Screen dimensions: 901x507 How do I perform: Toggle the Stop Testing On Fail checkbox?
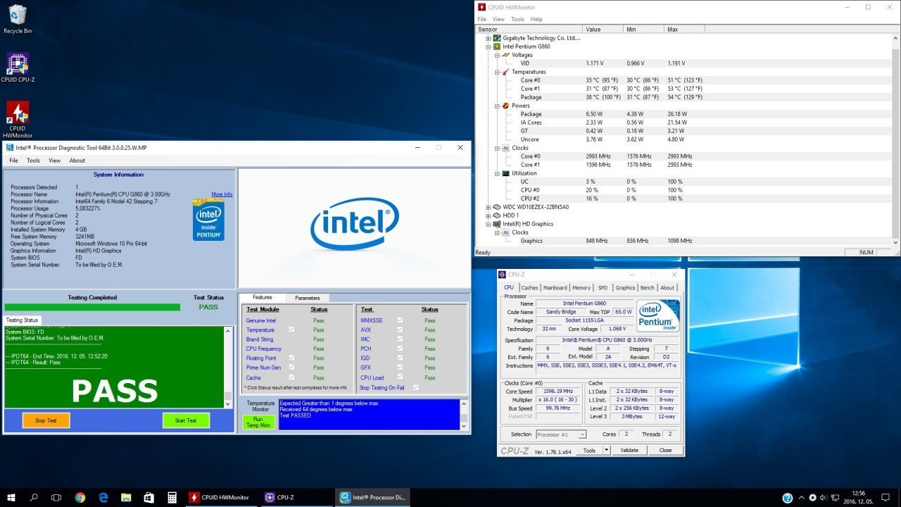coord(416,387)
